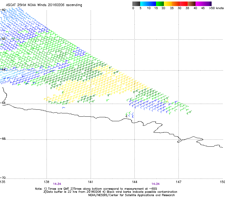Select the magenta 40-45 knots legend color
This screenshot has height=197, width=225.
[x=199, y=4]
